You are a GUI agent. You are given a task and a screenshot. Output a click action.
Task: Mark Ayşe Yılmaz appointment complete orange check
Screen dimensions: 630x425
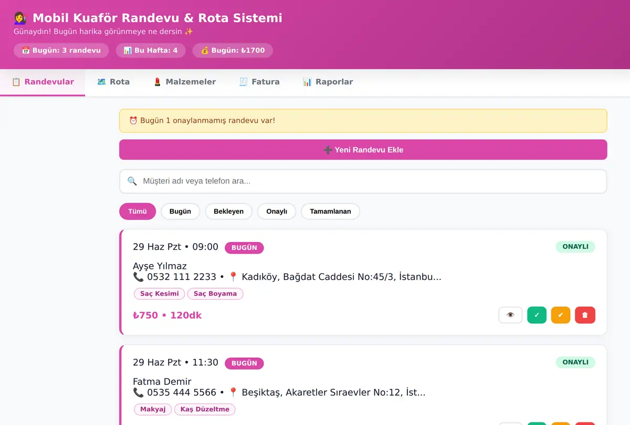[561, 315]
